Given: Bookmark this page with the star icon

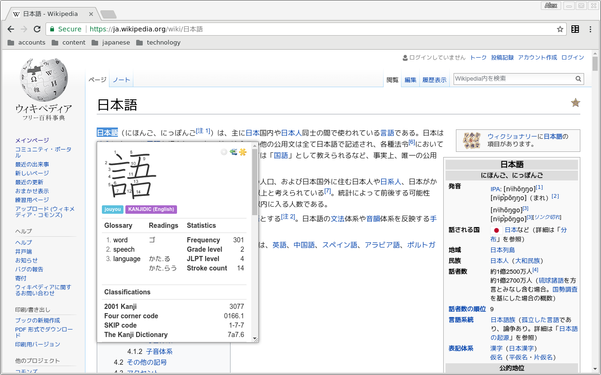Looking at the screenshot, I should coord(560,29).
